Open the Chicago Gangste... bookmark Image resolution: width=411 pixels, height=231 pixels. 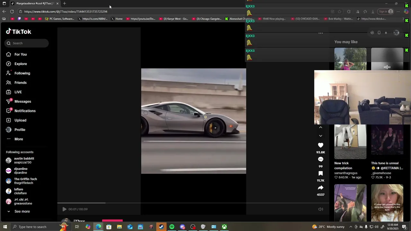207,19
